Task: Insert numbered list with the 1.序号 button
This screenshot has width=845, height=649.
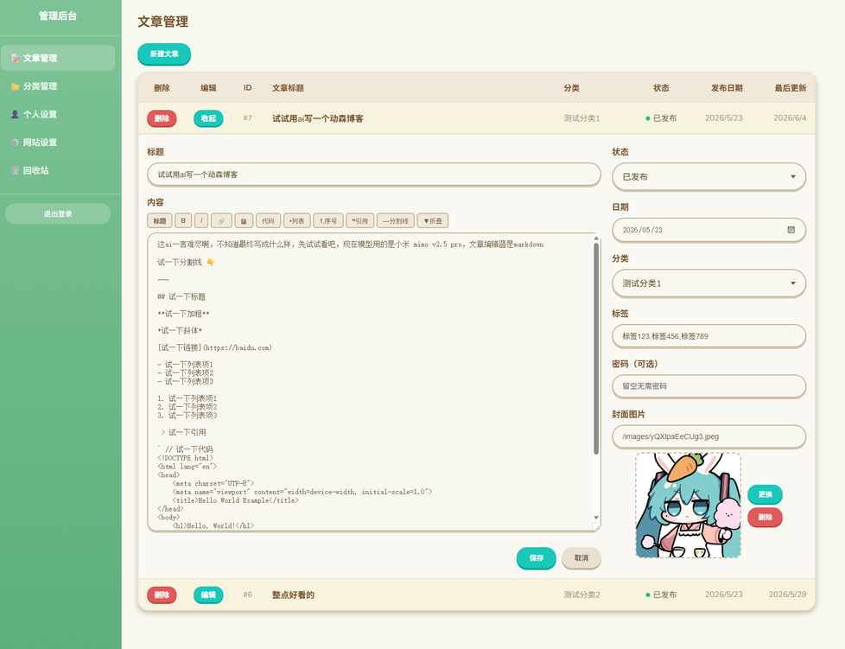Action: click(x=327, y=220)
